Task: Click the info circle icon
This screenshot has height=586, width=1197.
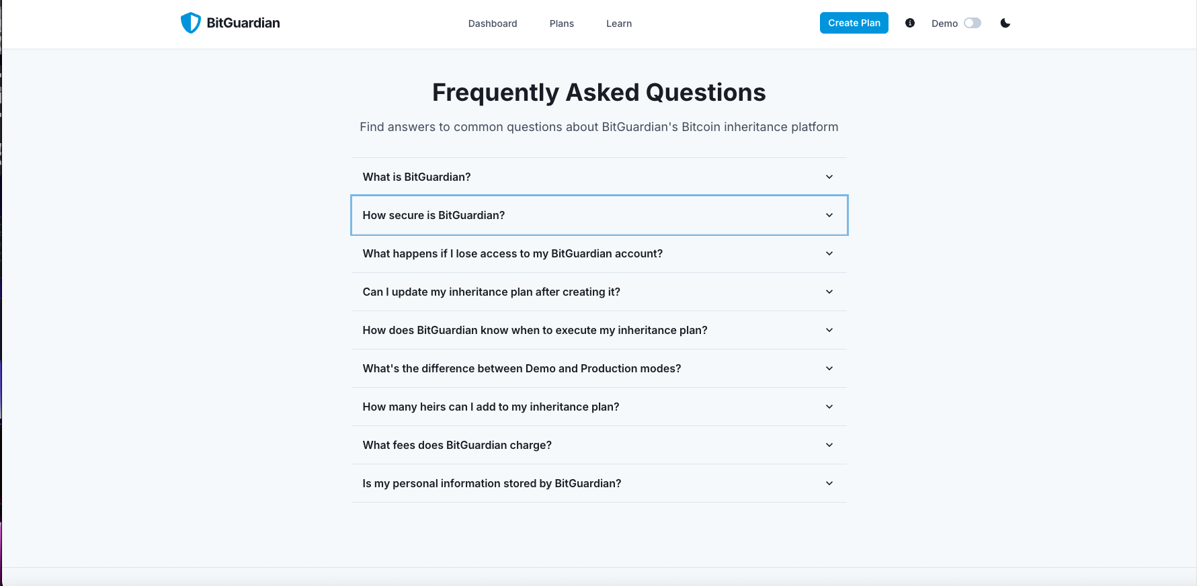Action: pyautogui.click(x=910, y=23)
